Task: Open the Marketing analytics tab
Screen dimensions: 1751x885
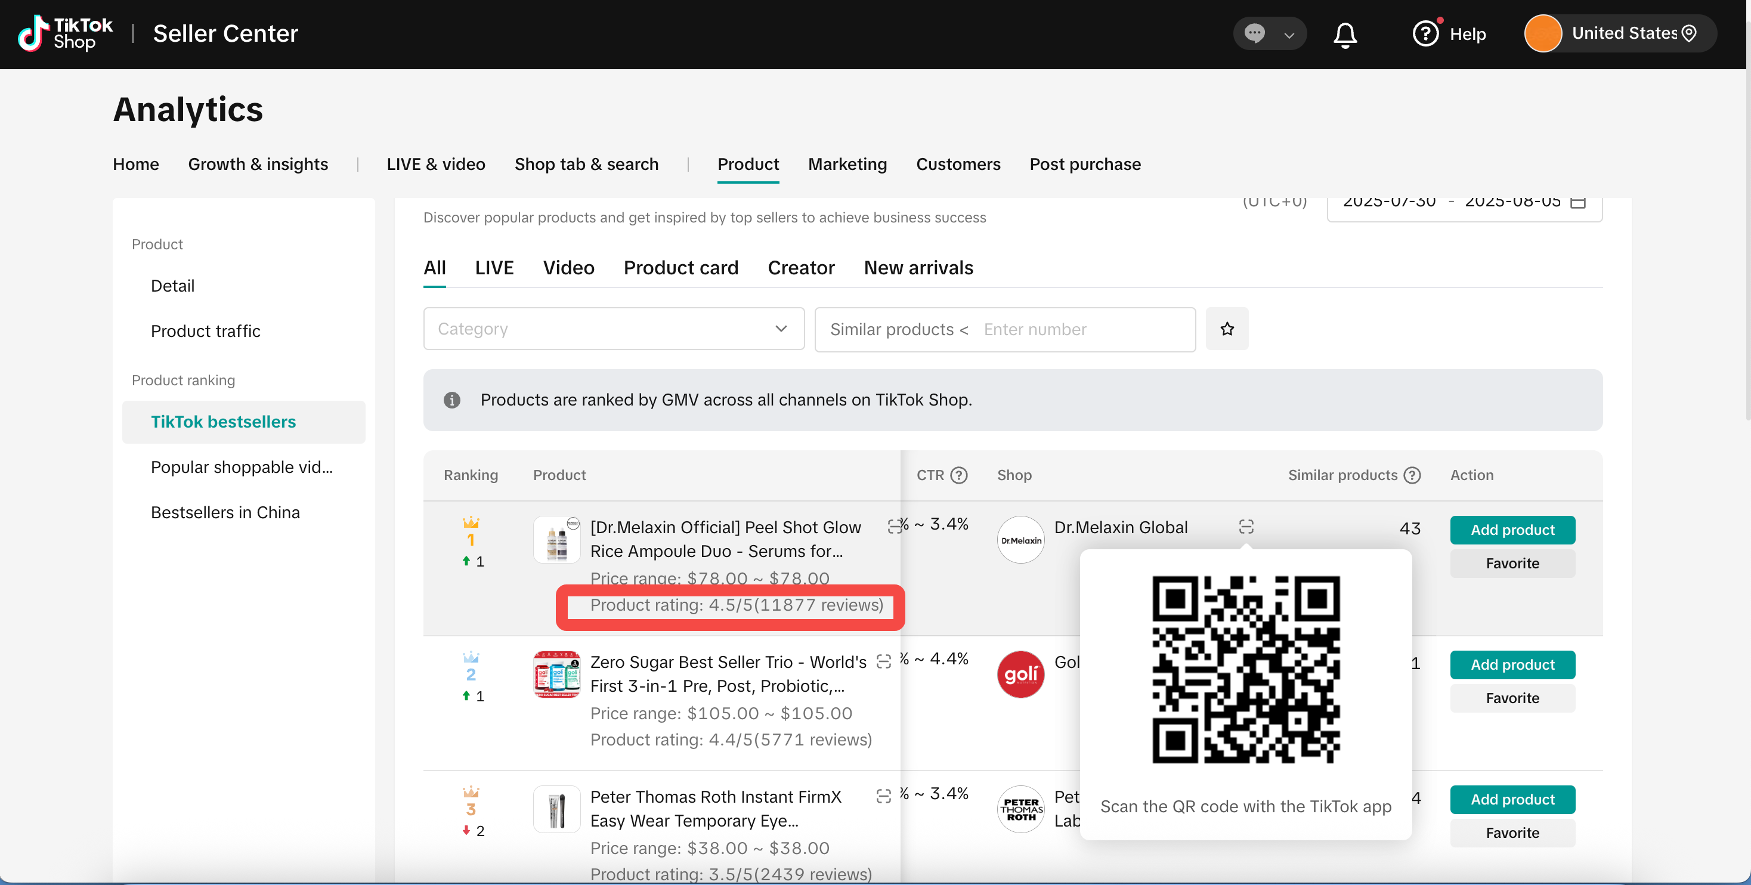Action: (x=847, y=165)
